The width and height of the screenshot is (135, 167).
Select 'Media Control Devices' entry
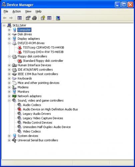(37, 123)
